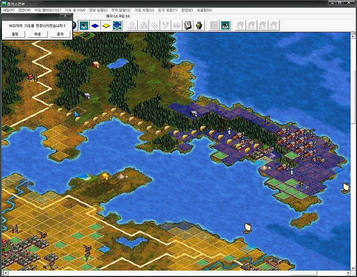Open the book toolbar icon
Image resolution: width=357 pixels, height=277 pixels.
[187, 25]
